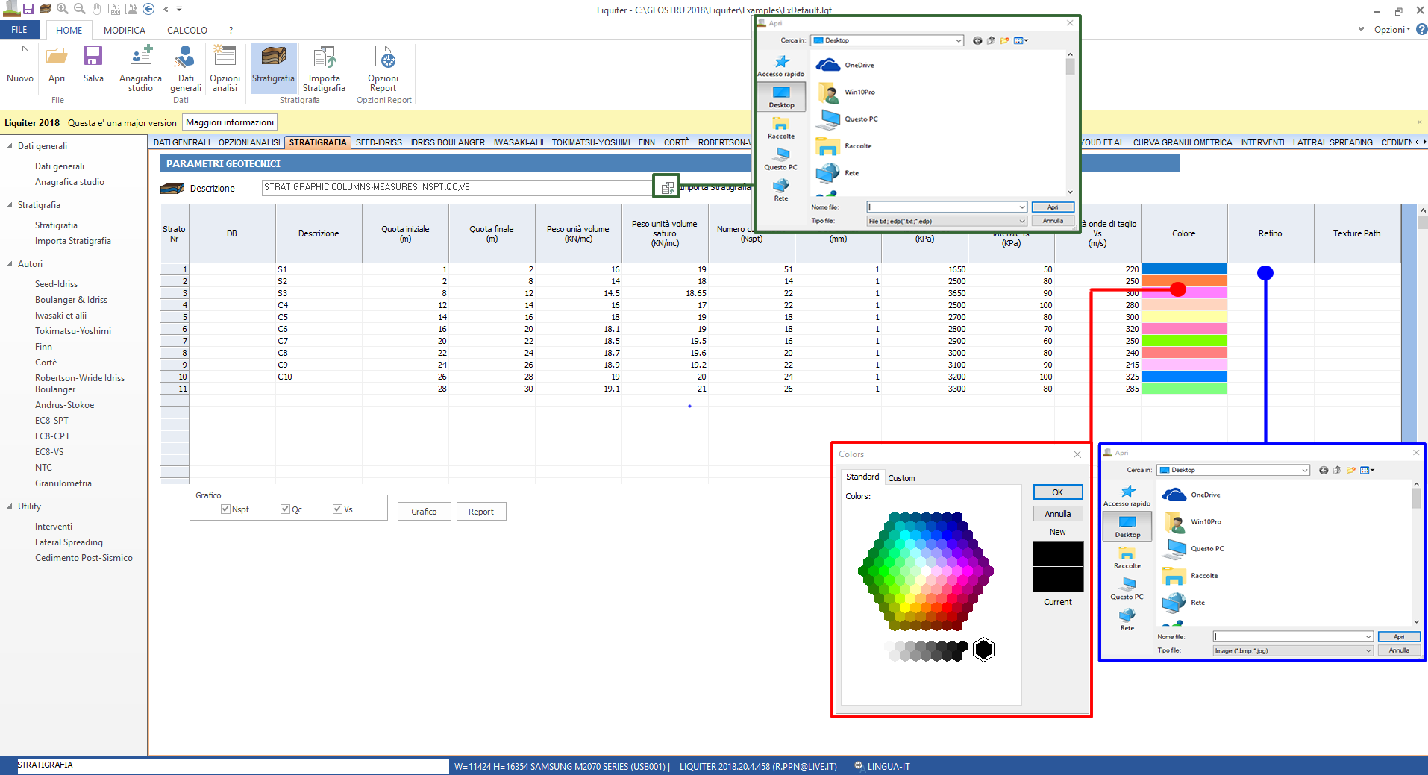Select Questo PC in the image dialog file list
This screenshot has height=775, width=1428.
pos(1192,548)
